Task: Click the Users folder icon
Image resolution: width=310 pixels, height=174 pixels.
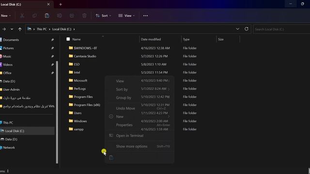Action: pos(71,113)
